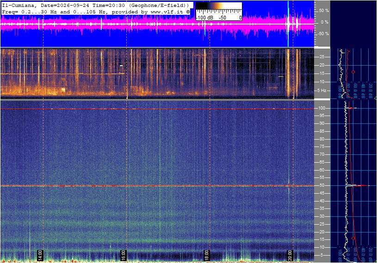
Task: Click the -50 % amplitude scale label
Action: click(323, 34)
